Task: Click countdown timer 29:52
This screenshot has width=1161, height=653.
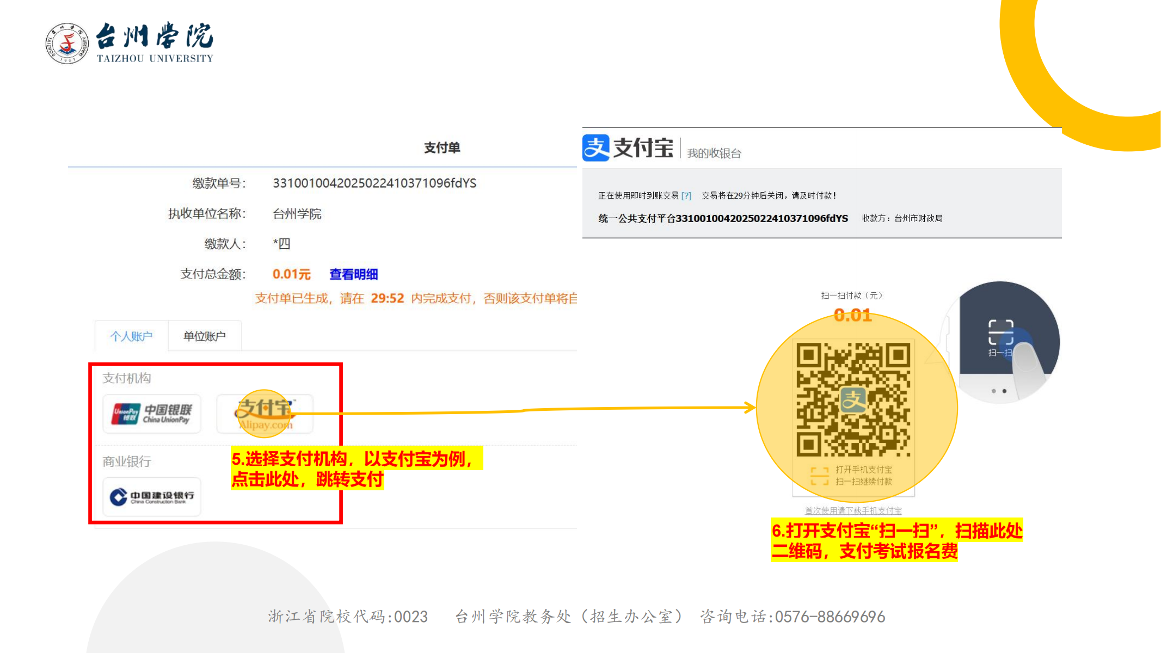Action: tap(388, 298)
